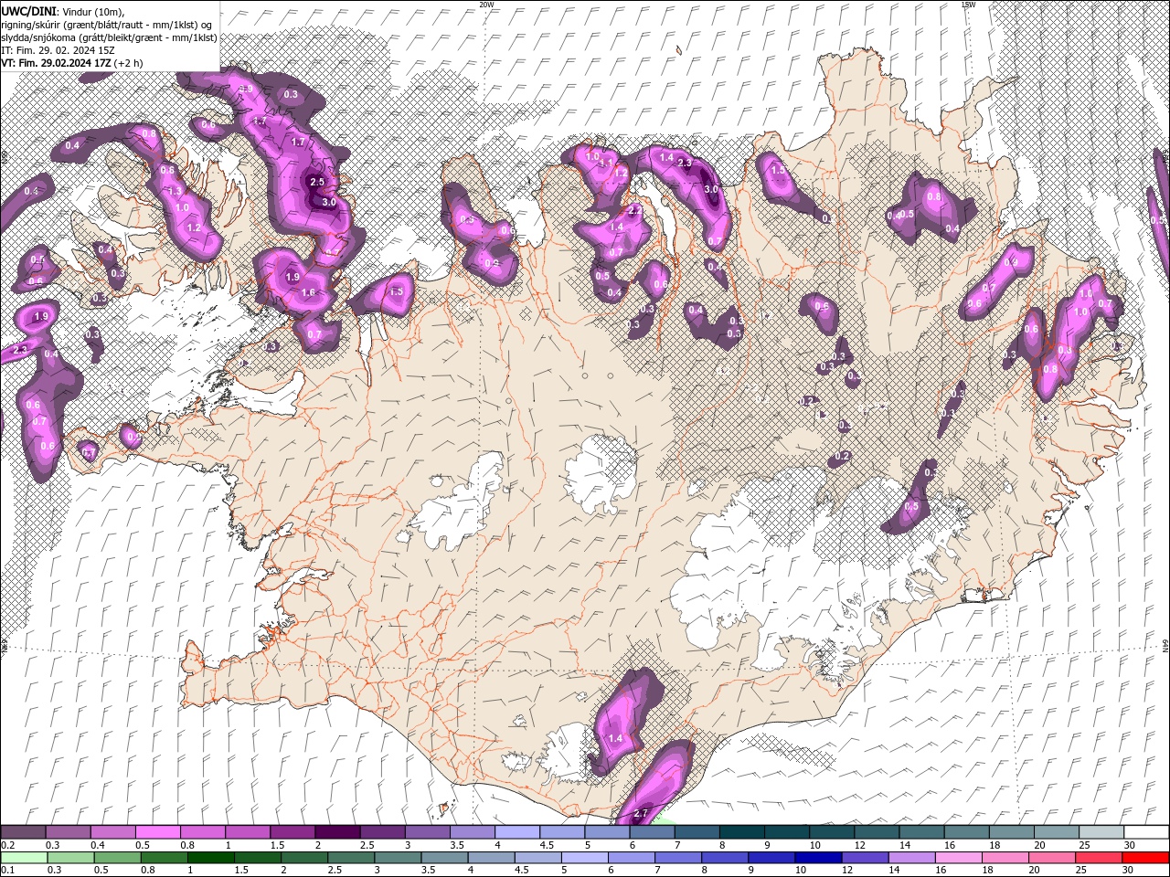The width and height of the screenshot is (1170, 877).
Task: Click the lightest green 0.1–0.3 rain scale swatch
Action: (24, 858)
